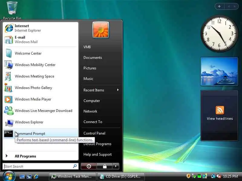Select the Network entry
The height and width of the screenshot is (181, 242).
(x=90, y=111)
